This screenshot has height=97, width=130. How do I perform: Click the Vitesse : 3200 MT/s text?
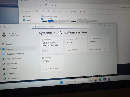[73, 50]
